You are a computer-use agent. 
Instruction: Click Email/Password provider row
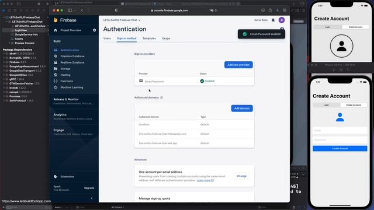[x=194, y=81]
